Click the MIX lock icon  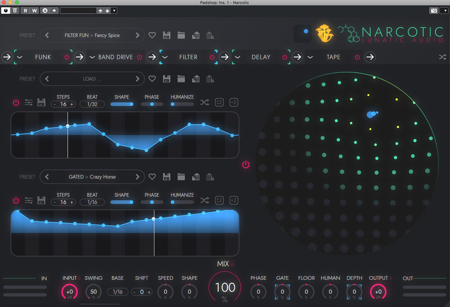[x=232, y=263]
